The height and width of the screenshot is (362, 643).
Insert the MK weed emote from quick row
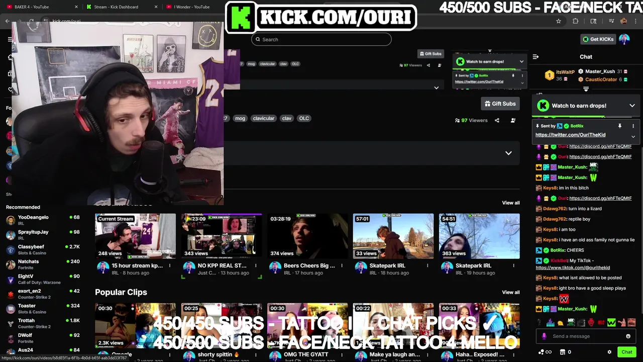click(x=571, y=323)
